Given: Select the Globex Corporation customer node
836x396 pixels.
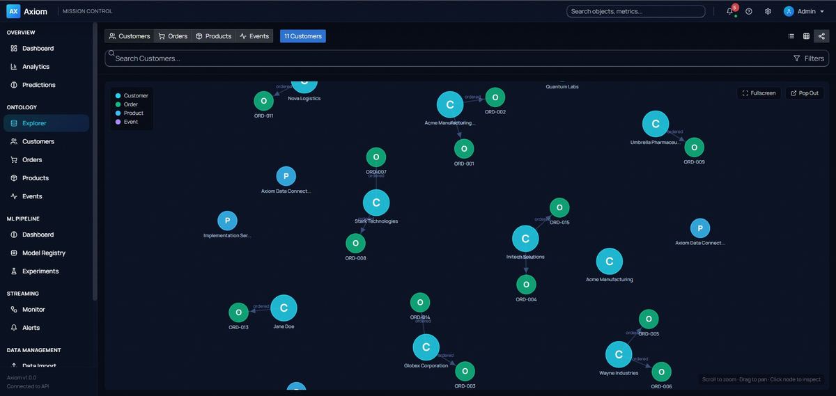Looking at the screenshot, I should (x=426, y=347).
